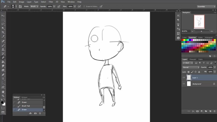This screenshot has width=217, height=122.
Task: Toggle lock position
Action: coord(196,72)
